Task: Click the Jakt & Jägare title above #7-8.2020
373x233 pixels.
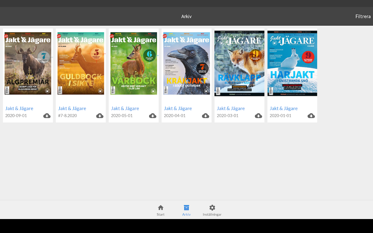Action: [x=72, y=108]
